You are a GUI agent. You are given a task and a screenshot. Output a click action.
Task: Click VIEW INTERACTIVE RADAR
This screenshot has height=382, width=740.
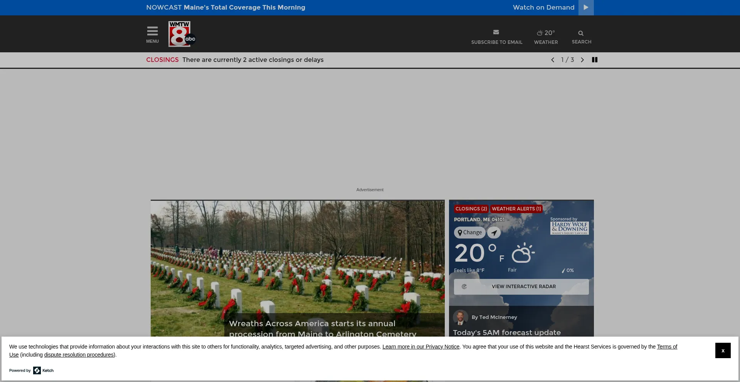523,287
